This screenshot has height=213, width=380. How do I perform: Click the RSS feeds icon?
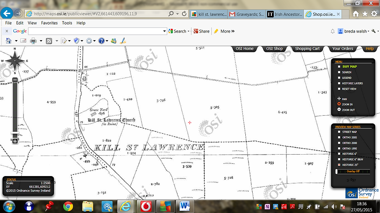(49, 41)
